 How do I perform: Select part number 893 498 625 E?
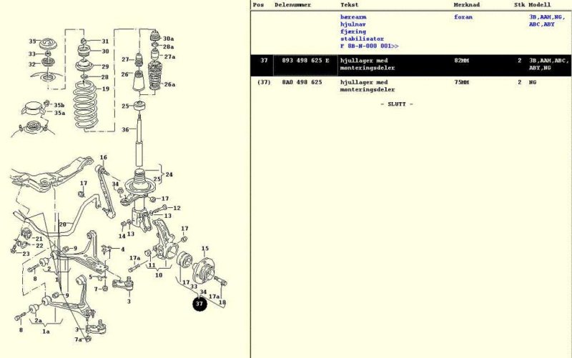pyautogui.click(x=305, y=61)
